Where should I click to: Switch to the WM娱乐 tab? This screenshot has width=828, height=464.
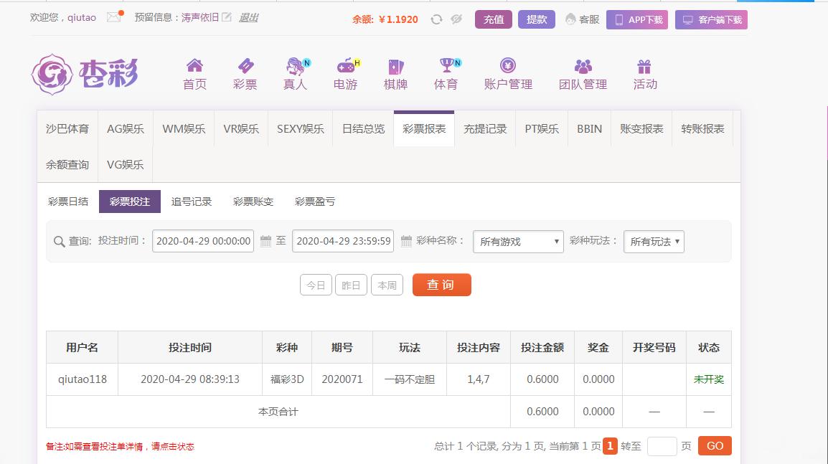(184, 129)
